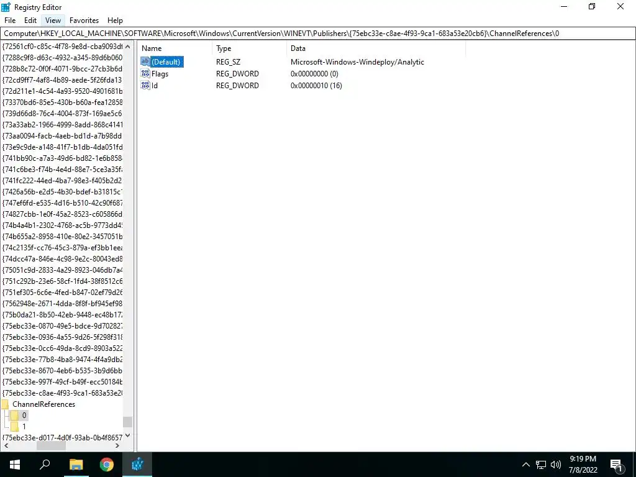Show hidden system tray icons

[525, 465]
